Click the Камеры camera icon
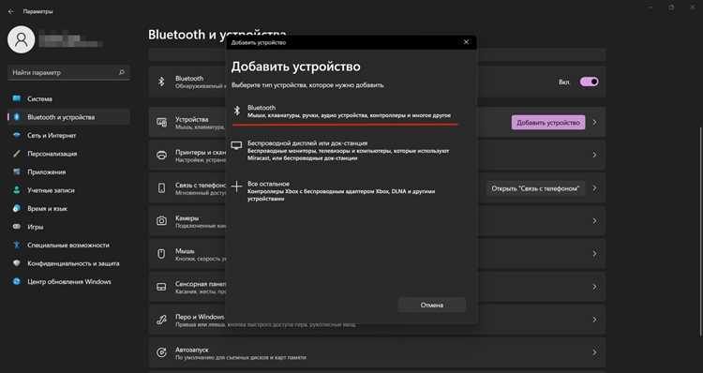The width and height of the screenshot is (703, 373). pos(161,221)
